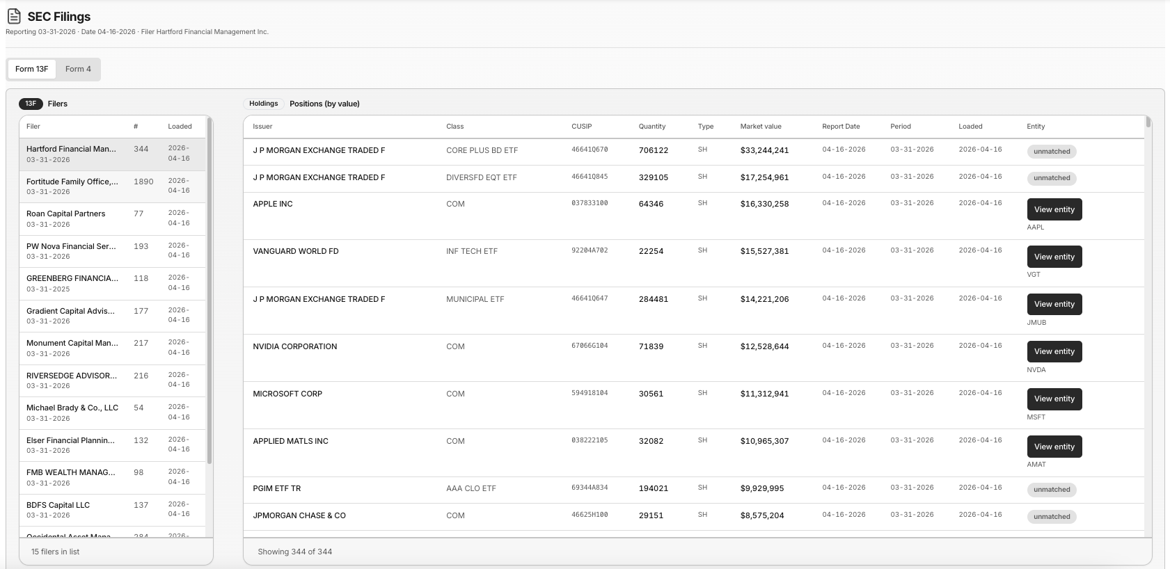
Task: Click unmatched badge for JPMORGAN CHASE & CO
Action: coord(1052,517)
